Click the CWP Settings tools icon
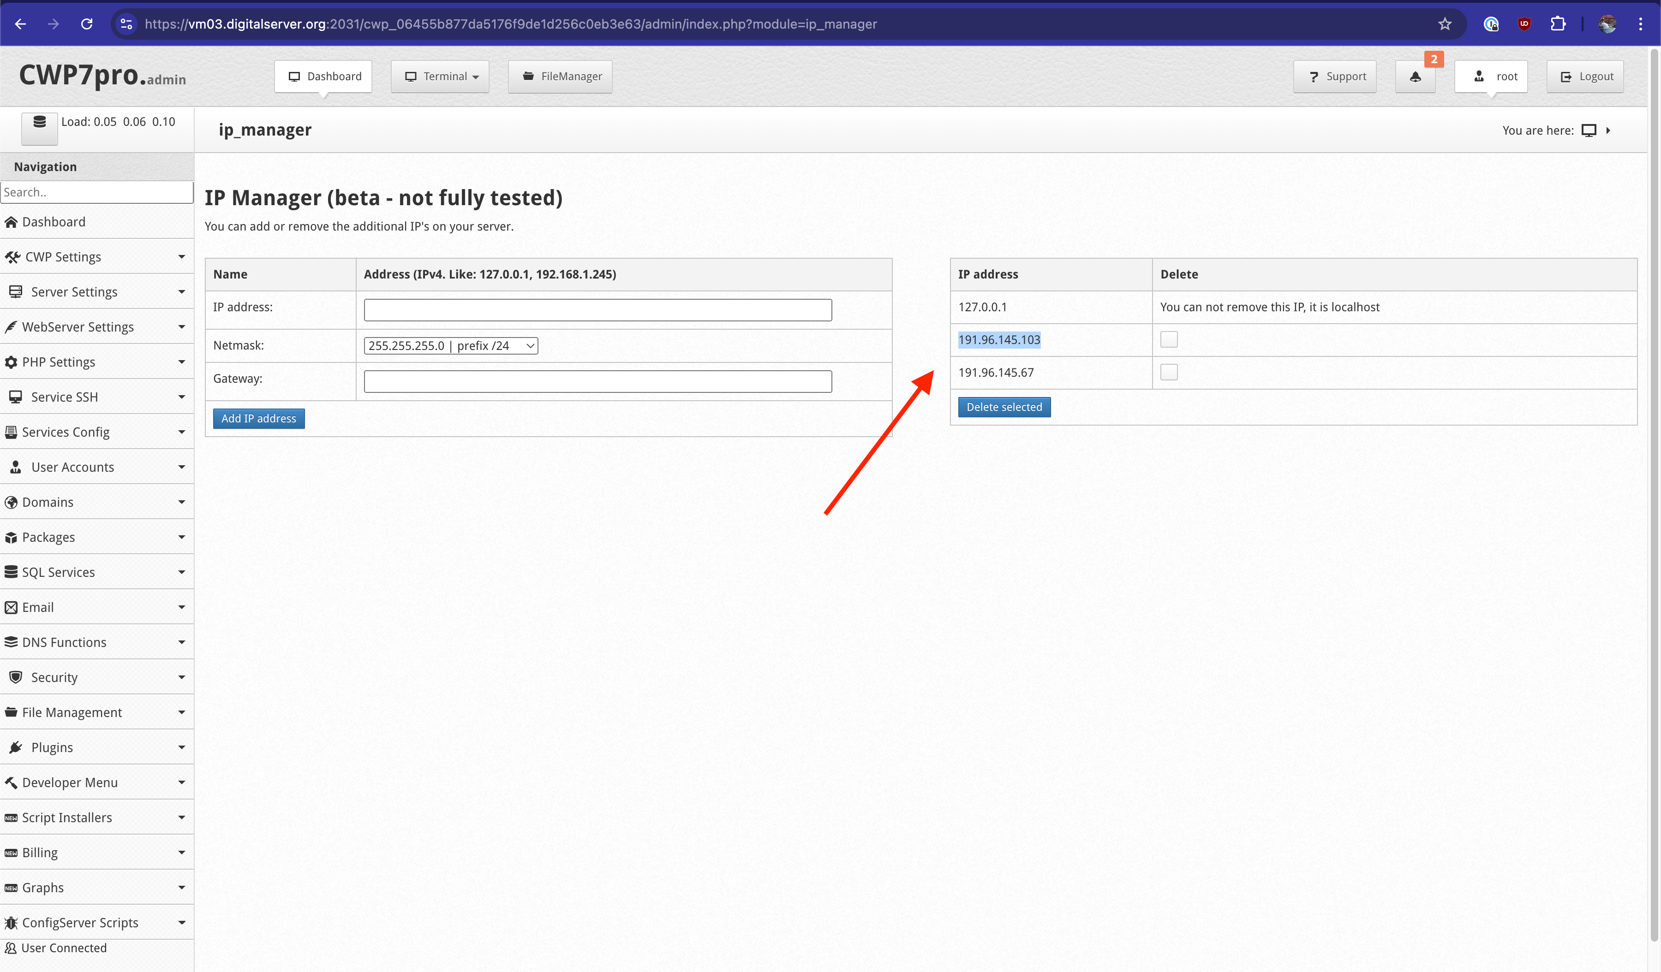This screenshot has height=972, width=1661. 12,257
